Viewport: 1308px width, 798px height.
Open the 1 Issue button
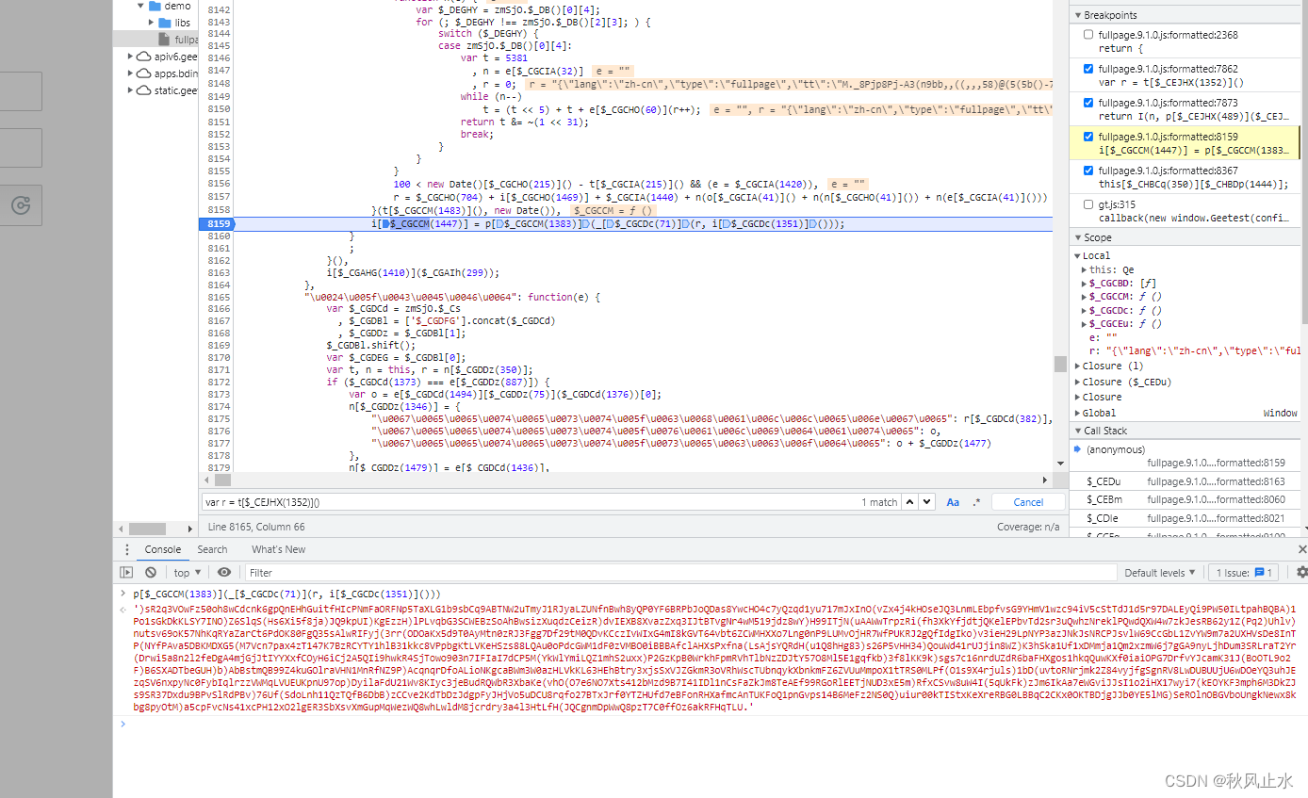coord(1244,573)
